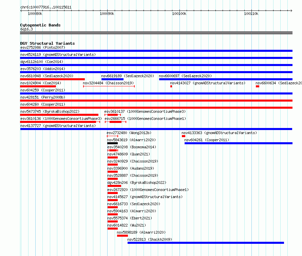This screenshot has height=256, width=302.
Task: Click the nsv3240929 (Chaisson2019) label
Action: tap(133, 161)
